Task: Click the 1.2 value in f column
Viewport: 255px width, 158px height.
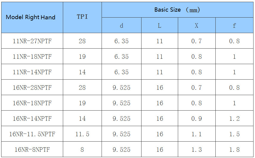Action: [234, 118]
